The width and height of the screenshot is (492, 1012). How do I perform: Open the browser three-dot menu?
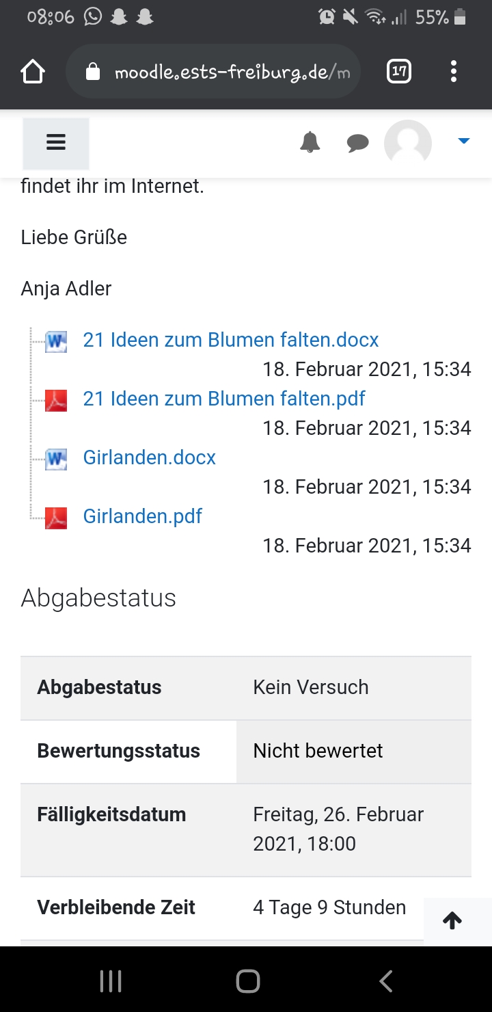coord(454,71)
